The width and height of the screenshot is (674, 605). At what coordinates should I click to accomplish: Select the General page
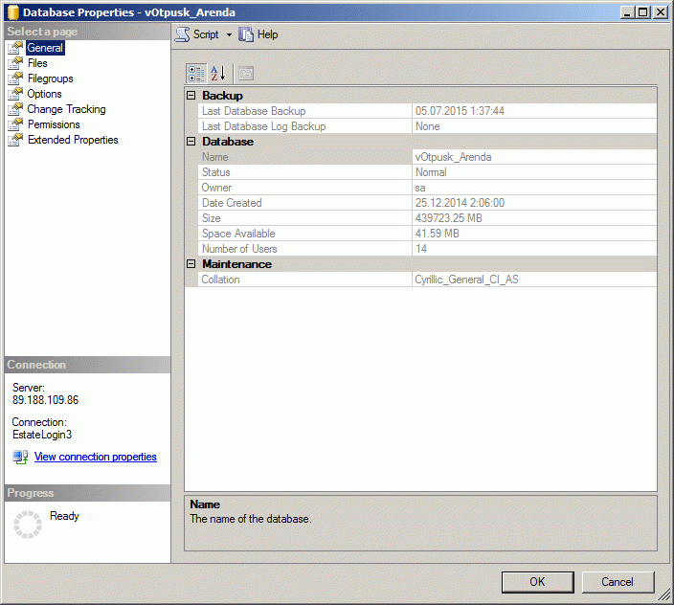pos(45,48)
